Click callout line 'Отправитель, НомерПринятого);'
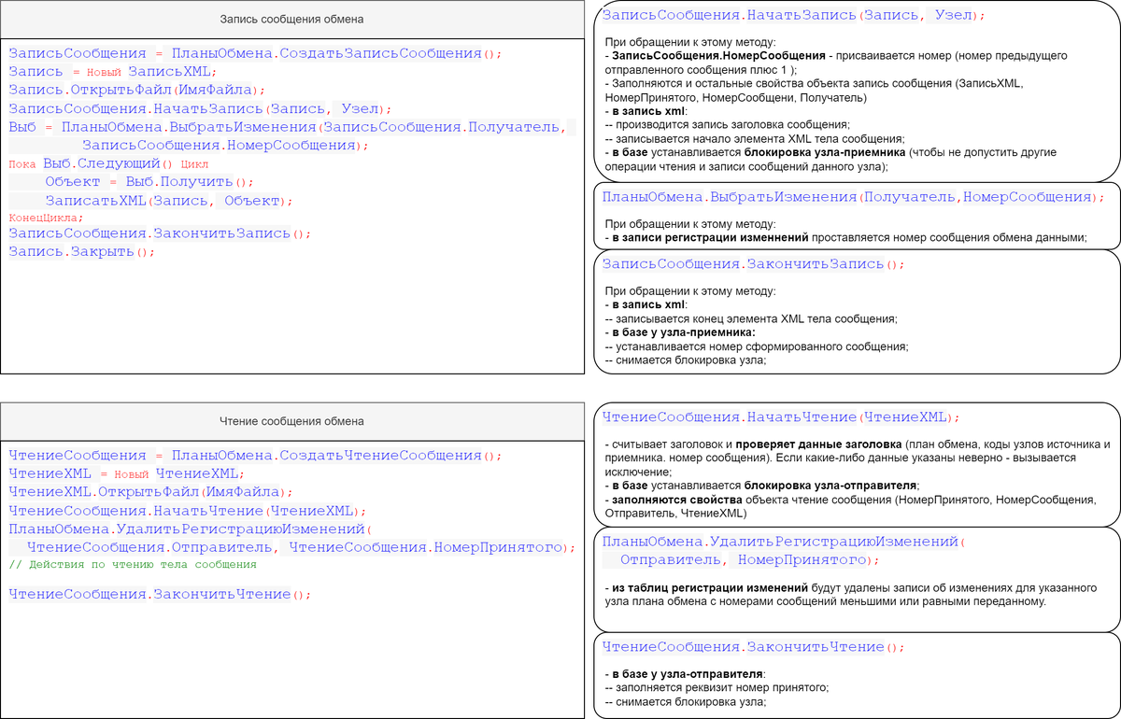 (750, 560)
